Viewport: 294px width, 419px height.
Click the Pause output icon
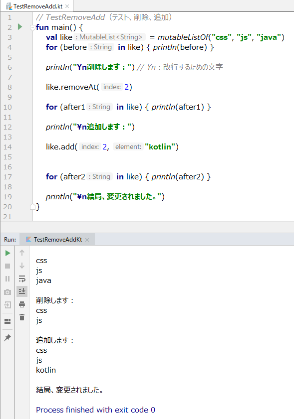[8, 279]
